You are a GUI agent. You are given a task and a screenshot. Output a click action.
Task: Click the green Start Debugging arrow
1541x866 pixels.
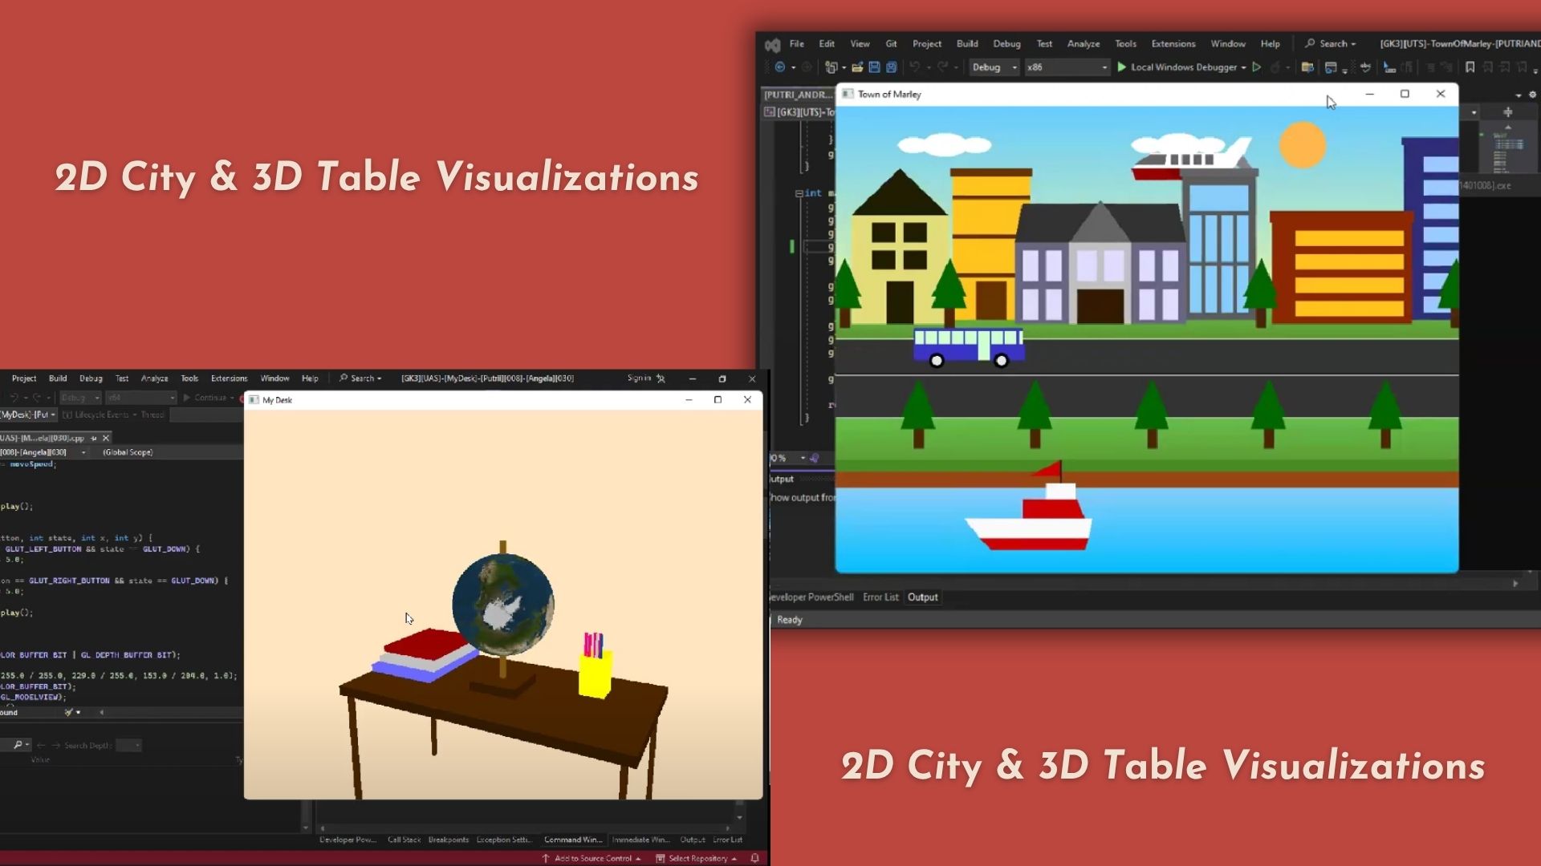[1121, 67]
